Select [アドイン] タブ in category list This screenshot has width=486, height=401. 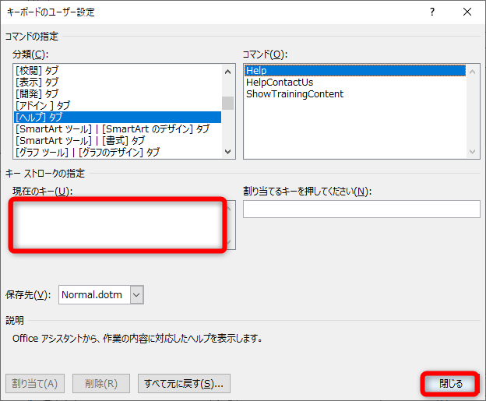click(118, 106)
